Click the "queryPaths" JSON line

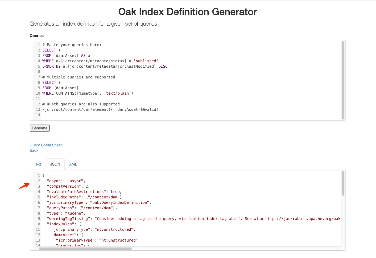82,208
